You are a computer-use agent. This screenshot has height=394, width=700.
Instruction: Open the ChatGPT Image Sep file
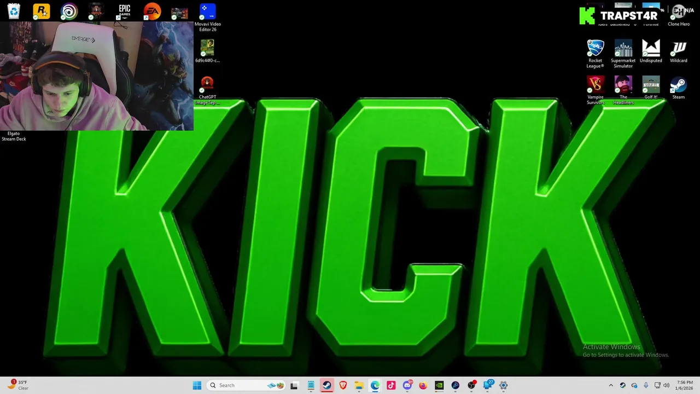207,90
